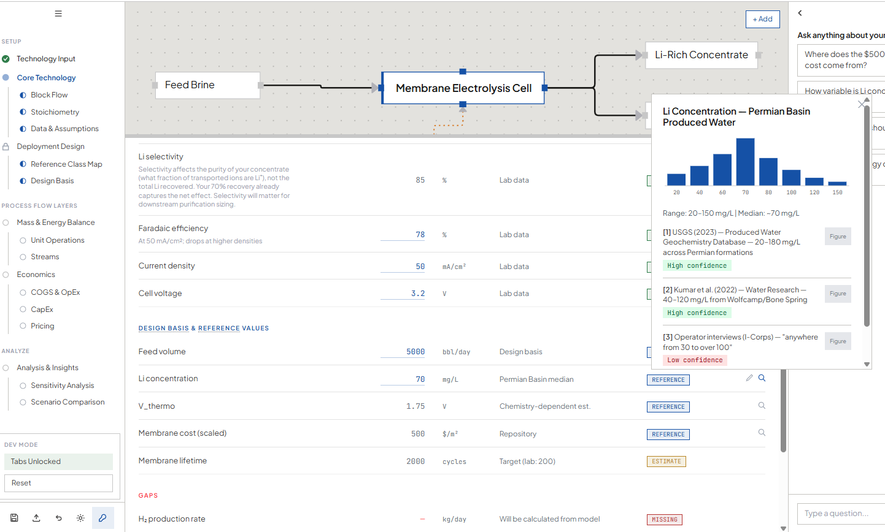This screenshot has width=885, height=532.
Task: Collapse the right chat panel chevron
Action: 800,13
